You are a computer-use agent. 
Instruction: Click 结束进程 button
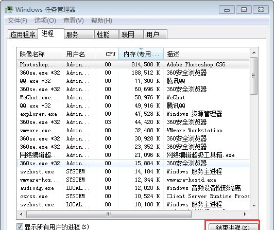click(233, 227)
